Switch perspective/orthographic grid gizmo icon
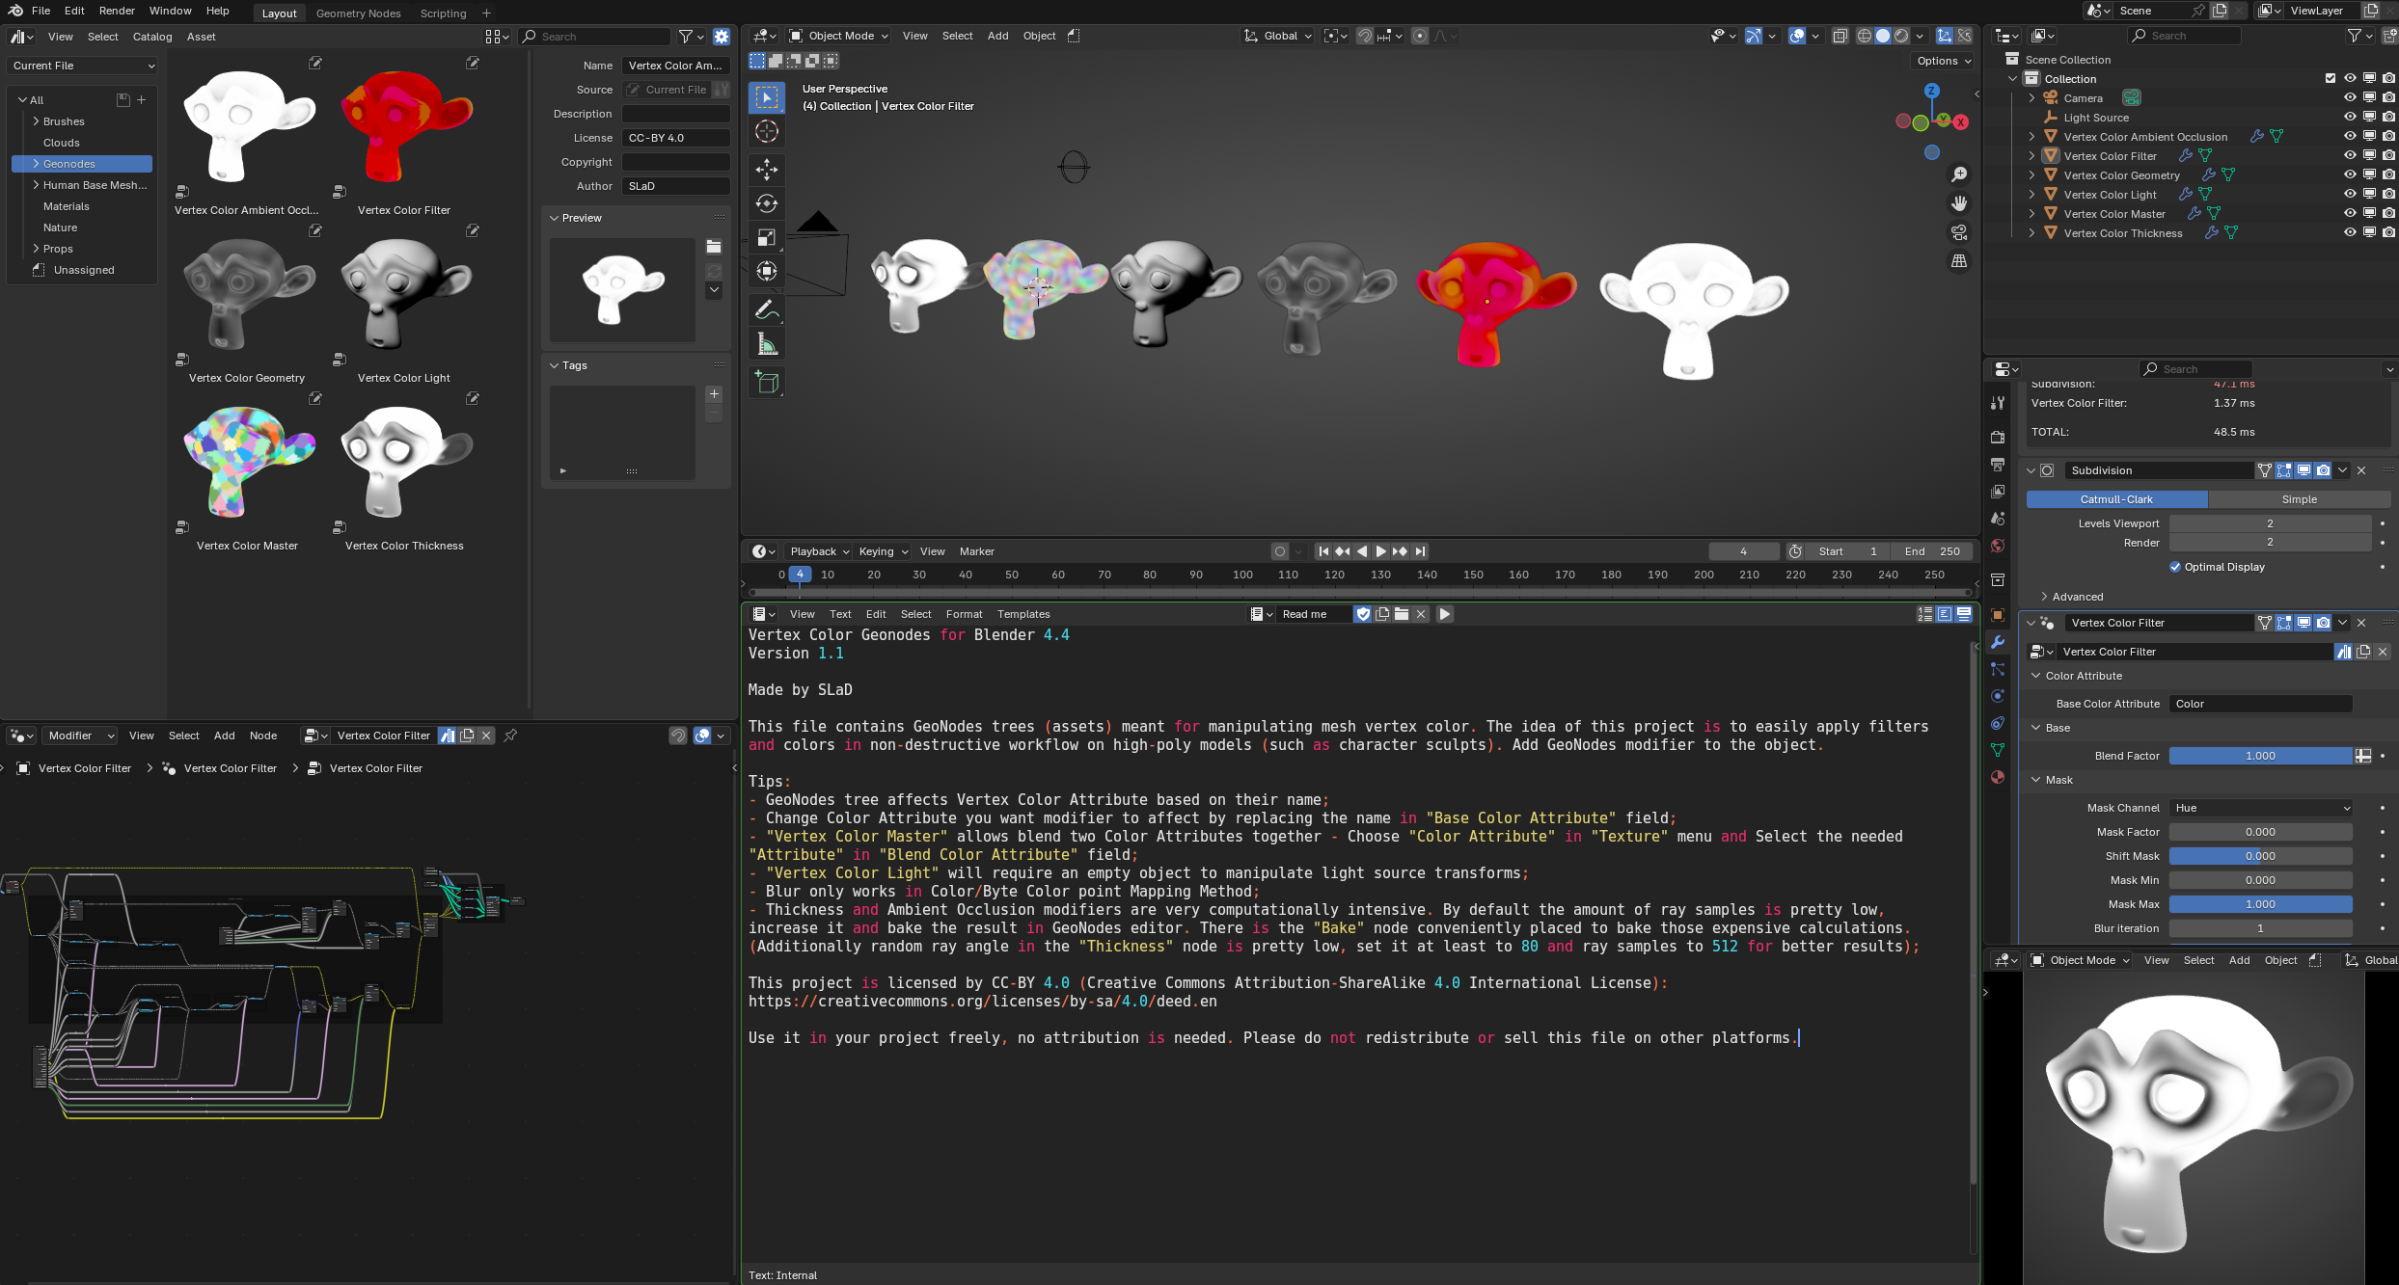The width and height of the screenshot is (2399, 1285). [1959, 261]
